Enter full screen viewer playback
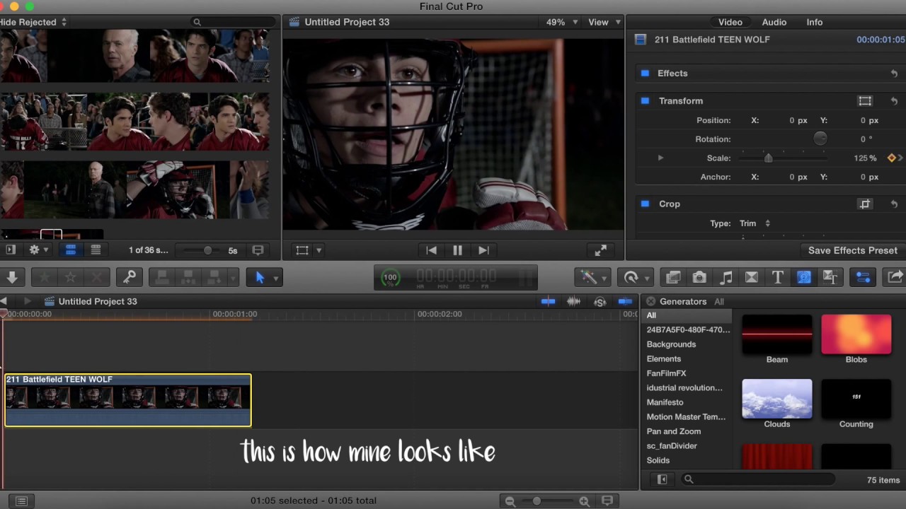 [600, 250]
